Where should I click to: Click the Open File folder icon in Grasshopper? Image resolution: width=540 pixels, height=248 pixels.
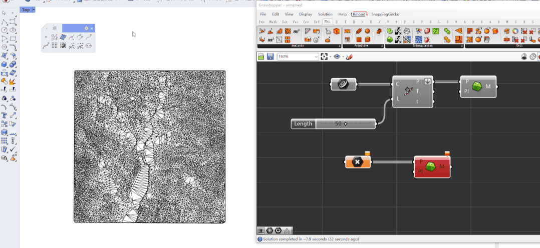click(x=261, y=57)
